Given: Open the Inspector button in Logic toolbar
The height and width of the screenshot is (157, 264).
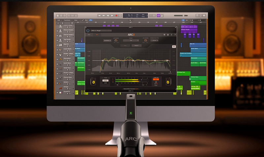Looking at the screenshot, I should 61,16.
